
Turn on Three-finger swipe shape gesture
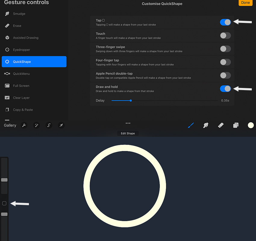click(225, 49)
